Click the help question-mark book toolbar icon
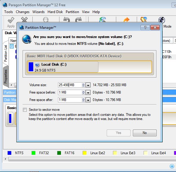Image resolution: width=176 pixels, height=172 pixels. point(144,20)
